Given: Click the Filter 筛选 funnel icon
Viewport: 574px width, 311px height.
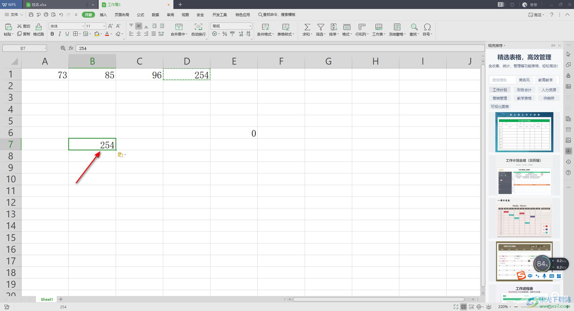Looking at the screenshot, I should click(x=320, y=27).
